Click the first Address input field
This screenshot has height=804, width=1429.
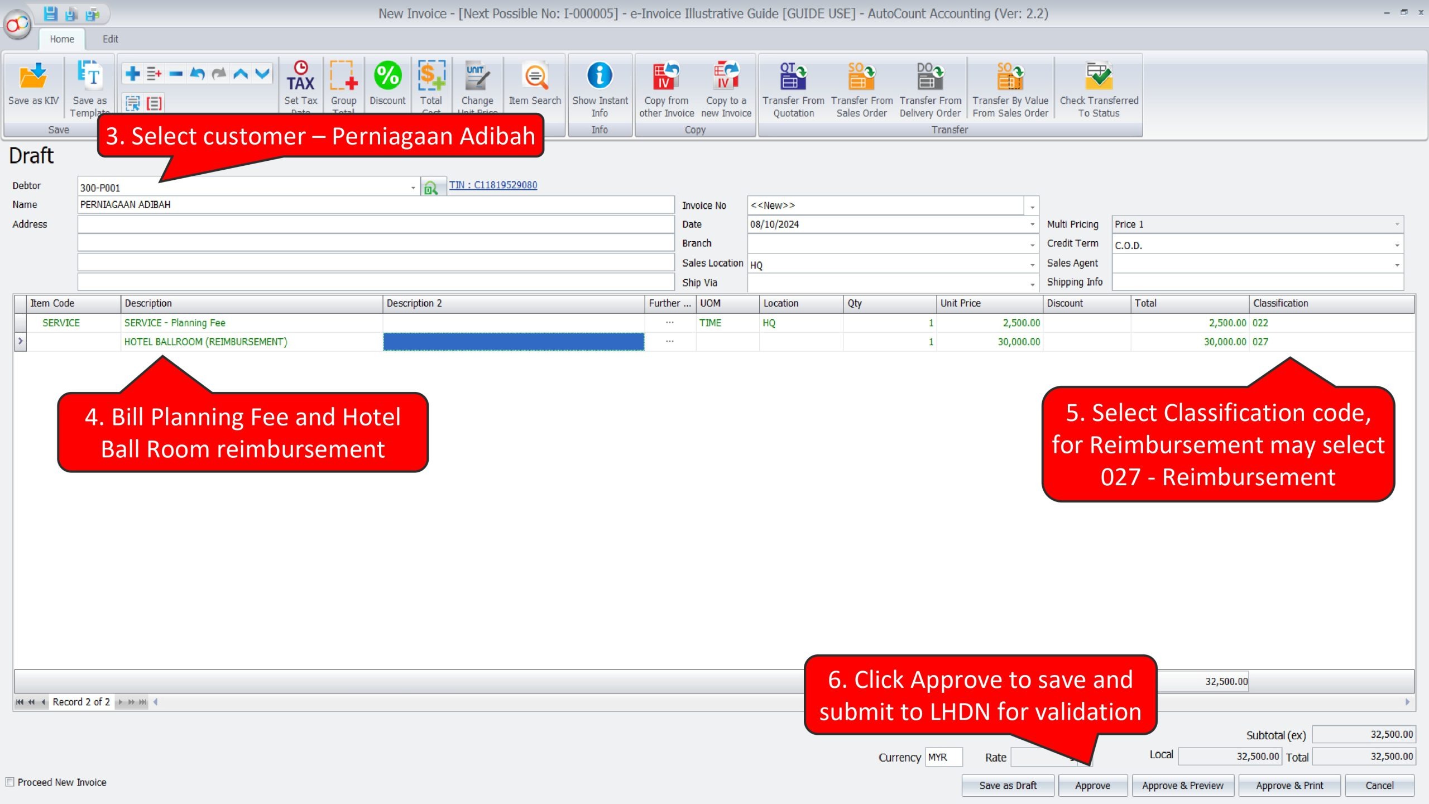click(x=375, y=224)
